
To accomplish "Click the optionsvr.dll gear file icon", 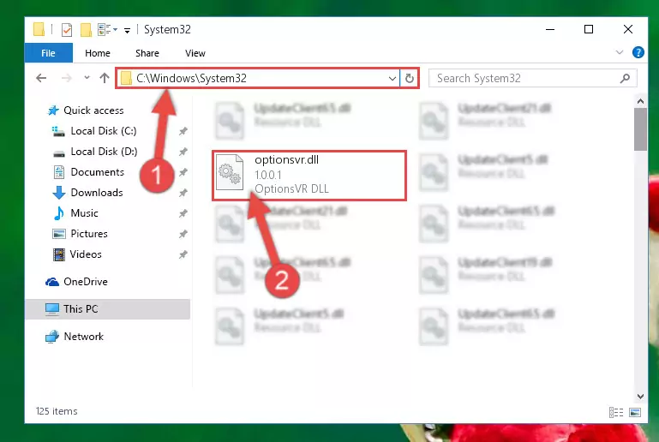I will [x=230, y=172].
